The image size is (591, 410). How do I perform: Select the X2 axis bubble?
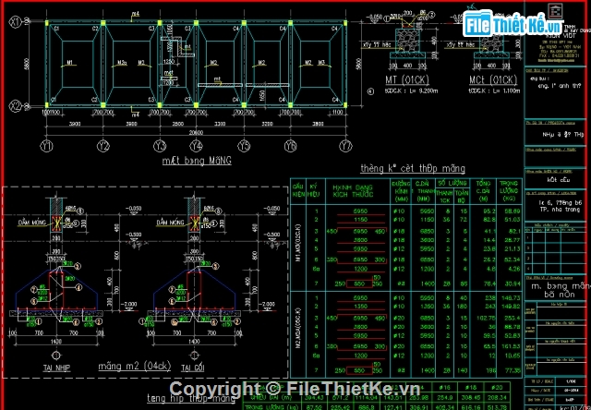coord(16,107)
